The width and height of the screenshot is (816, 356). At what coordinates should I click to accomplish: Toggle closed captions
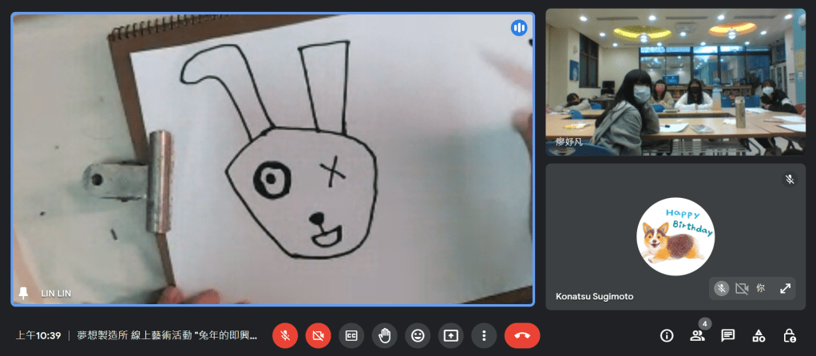tap(351, 335)
